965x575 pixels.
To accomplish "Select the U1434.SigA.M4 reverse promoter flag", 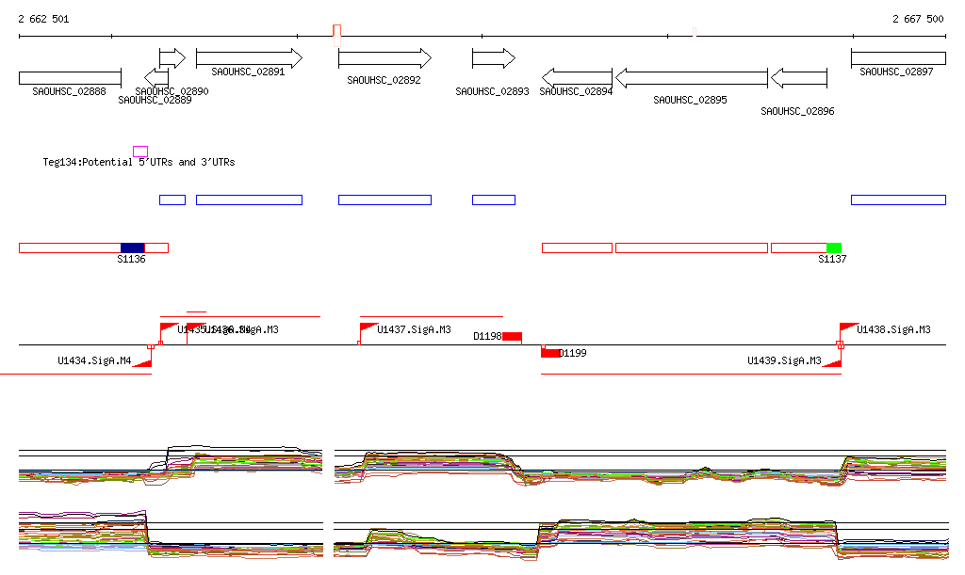I will pyautogui.click(x=142, y=363).
